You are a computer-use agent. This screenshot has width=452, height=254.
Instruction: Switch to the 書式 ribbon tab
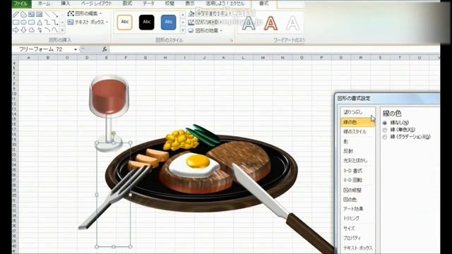pos(263,4)
